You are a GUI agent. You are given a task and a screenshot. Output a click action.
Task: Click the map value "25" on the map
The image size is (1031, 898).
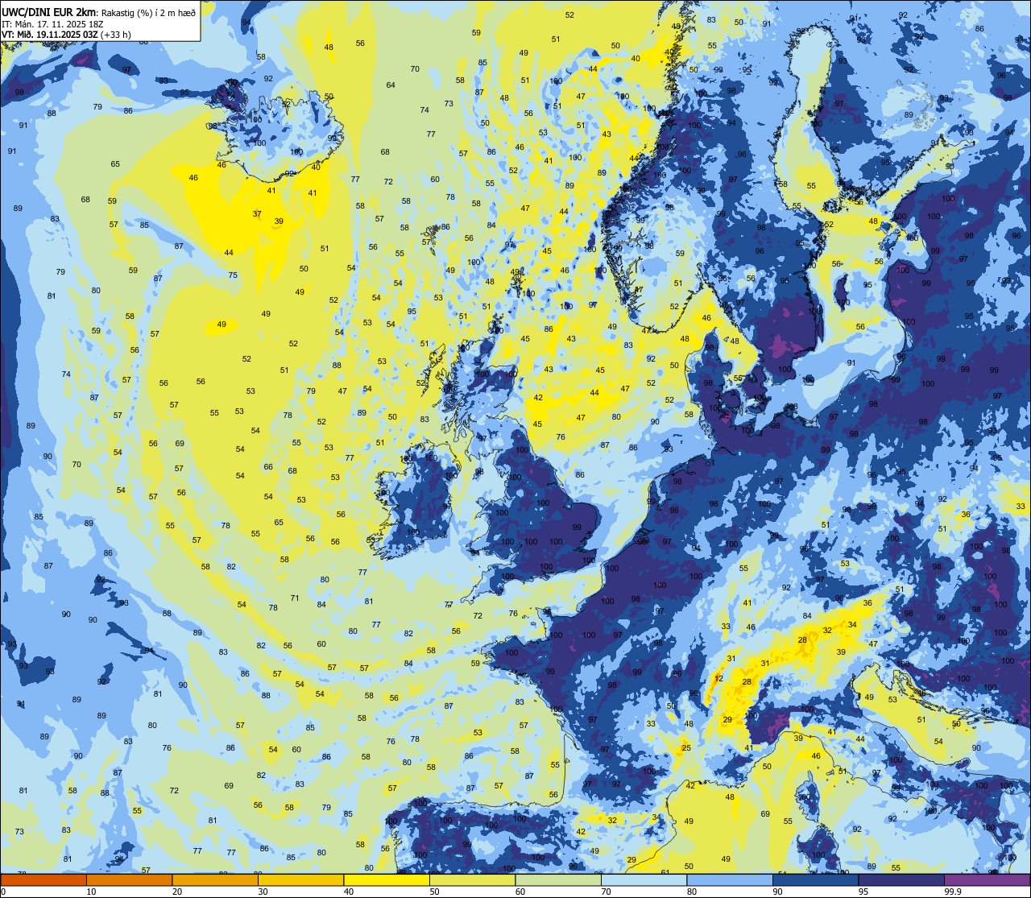pyautogui.click(x=686, y=748)
